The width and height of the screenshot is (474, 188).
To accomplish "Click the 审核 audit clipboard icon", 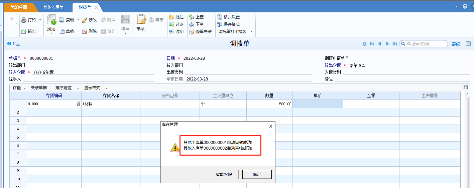I will [x=141, y=19].
